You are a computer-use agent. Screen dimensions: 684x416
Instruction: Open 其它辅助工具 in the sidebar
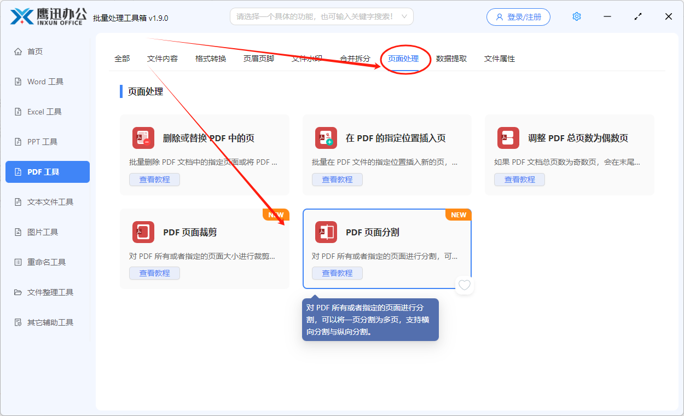(x=48, y=322)
